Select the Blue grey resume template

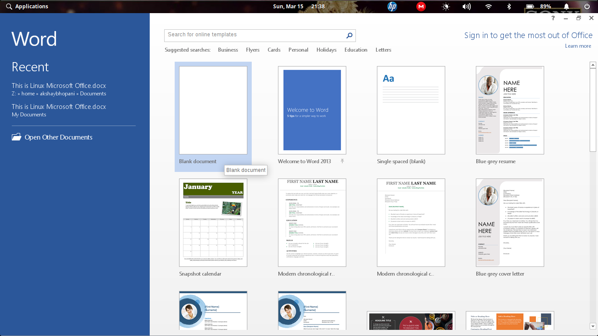point(510,110)
